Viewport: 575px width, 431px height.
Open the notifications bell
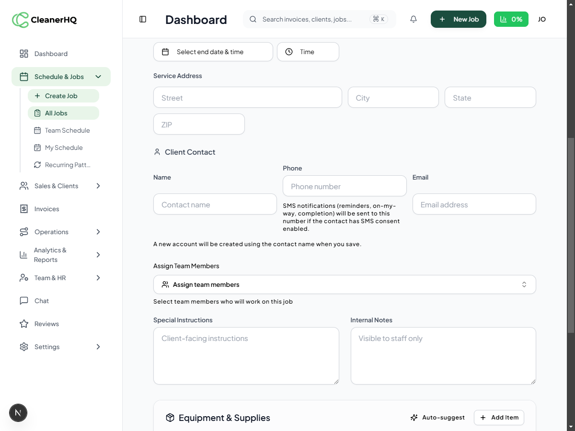click(414, 19)
